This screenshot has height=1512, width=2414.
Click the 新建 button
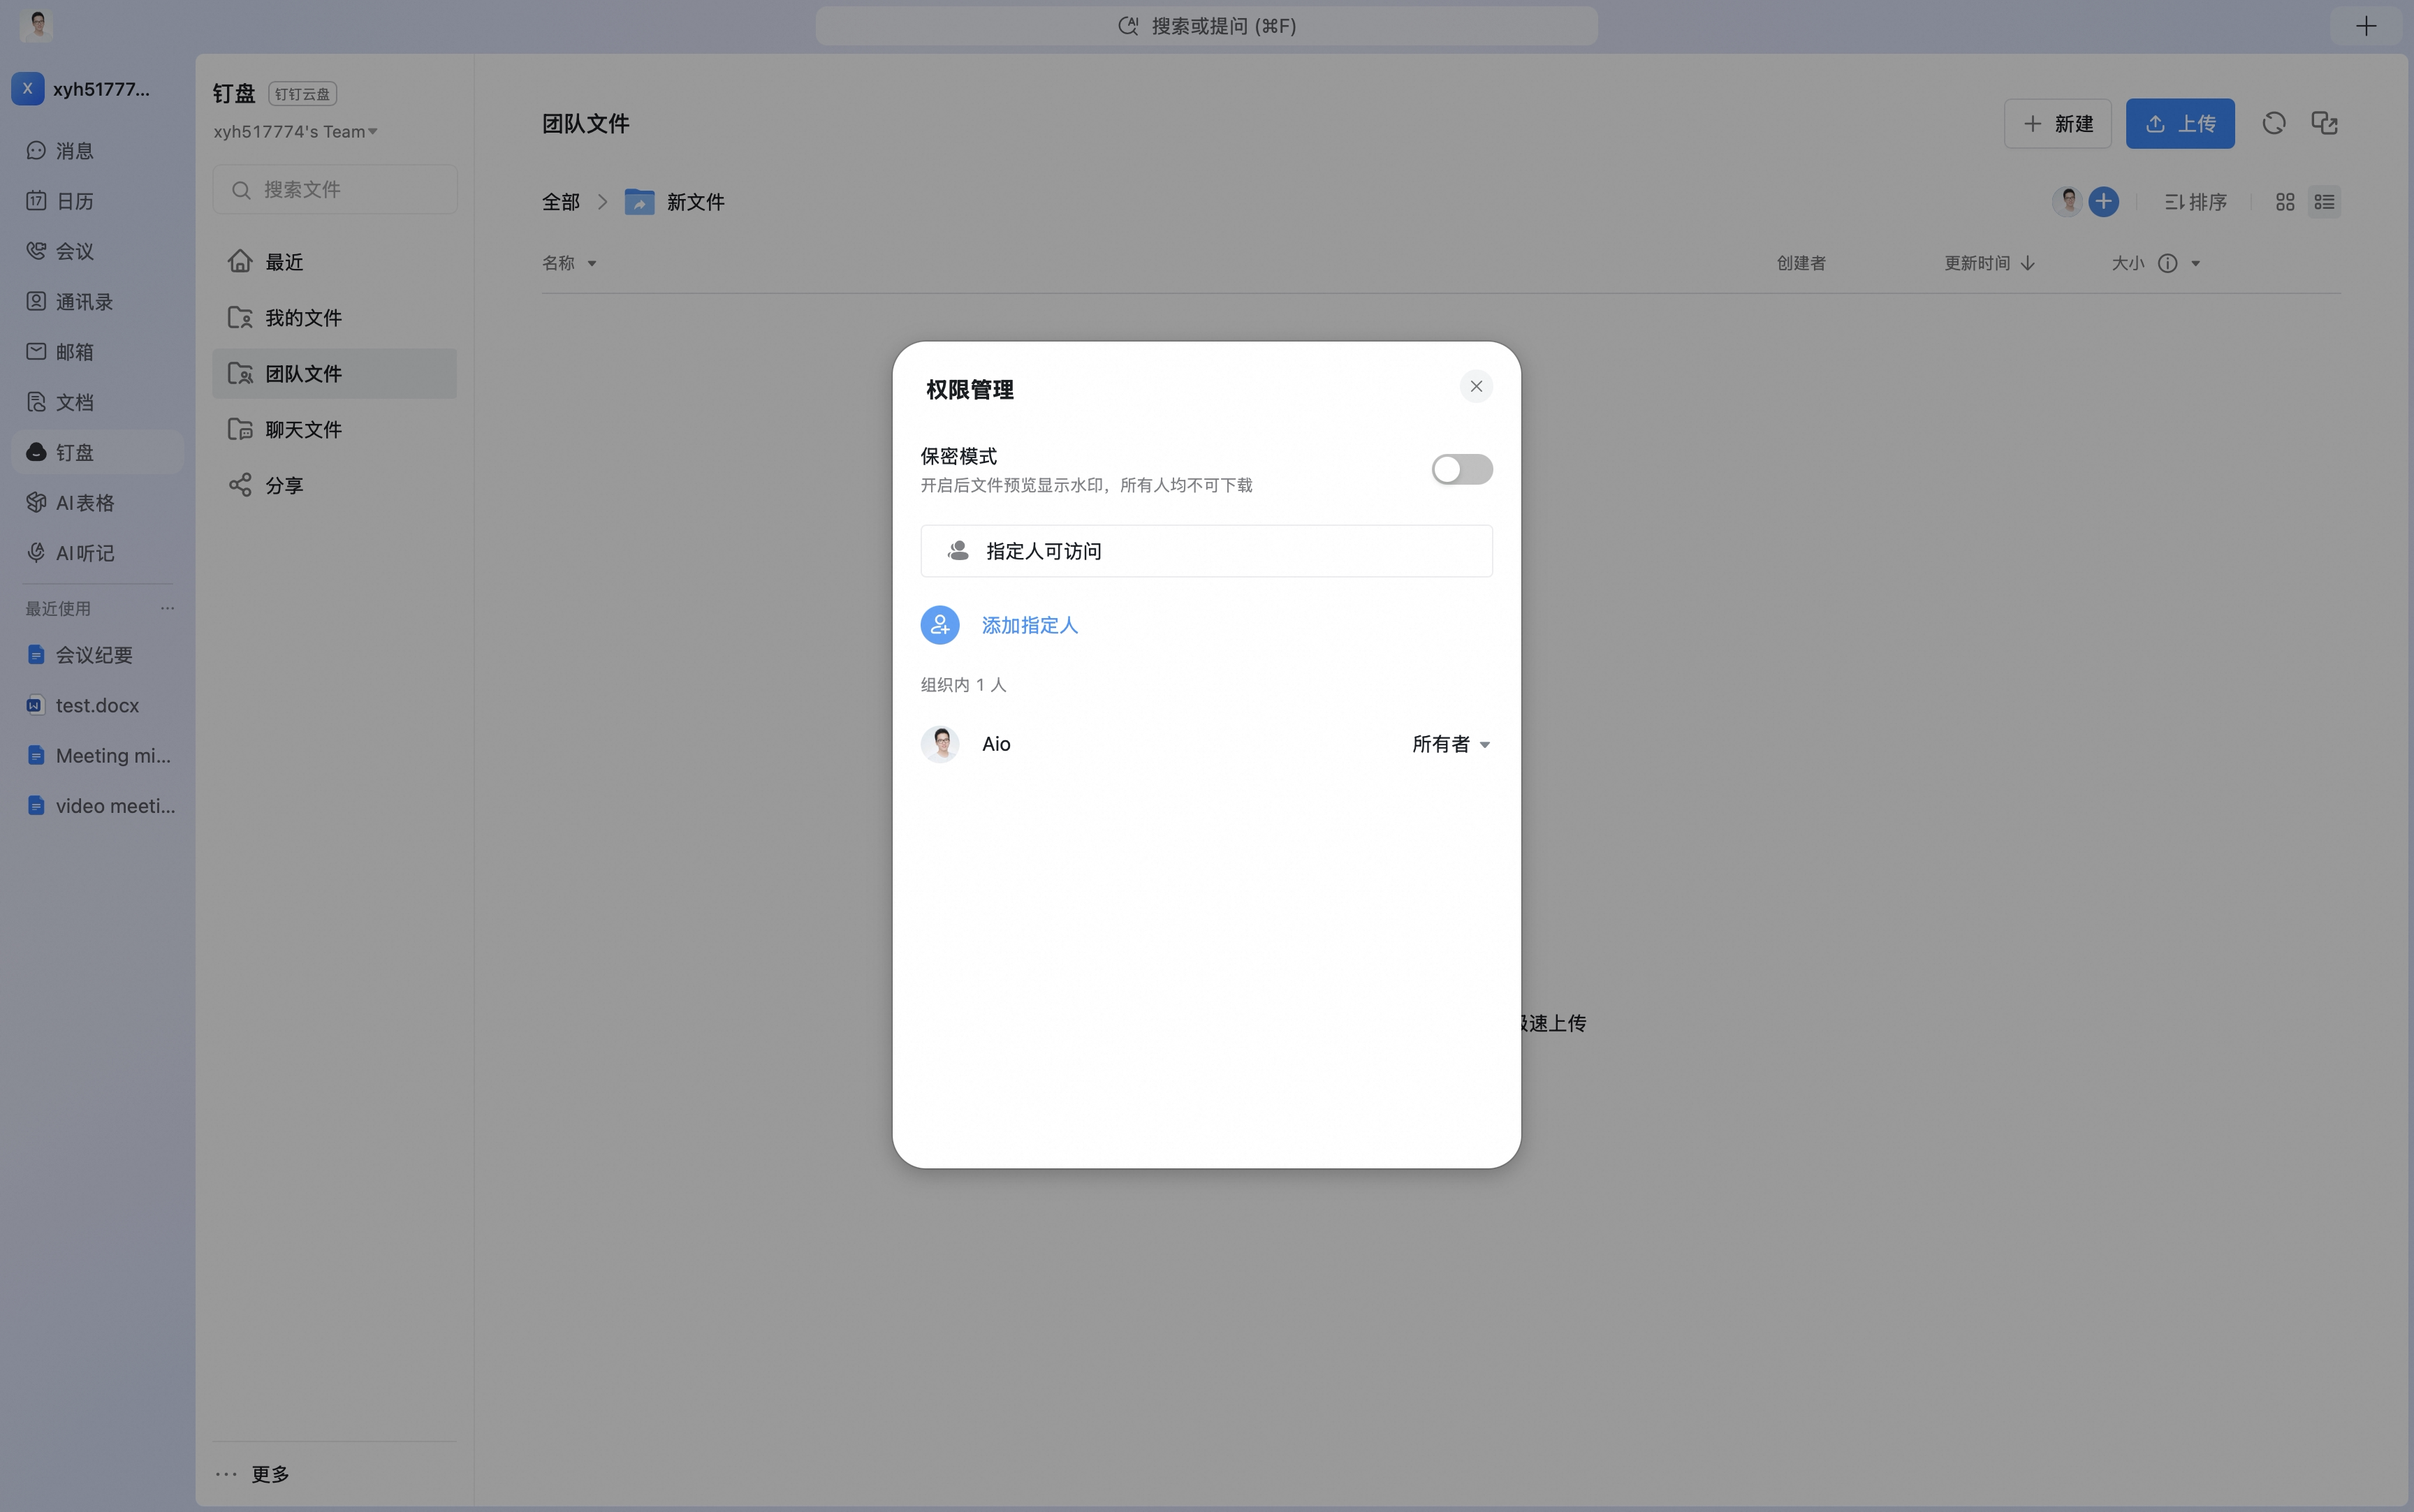(x=2057, y=124)
